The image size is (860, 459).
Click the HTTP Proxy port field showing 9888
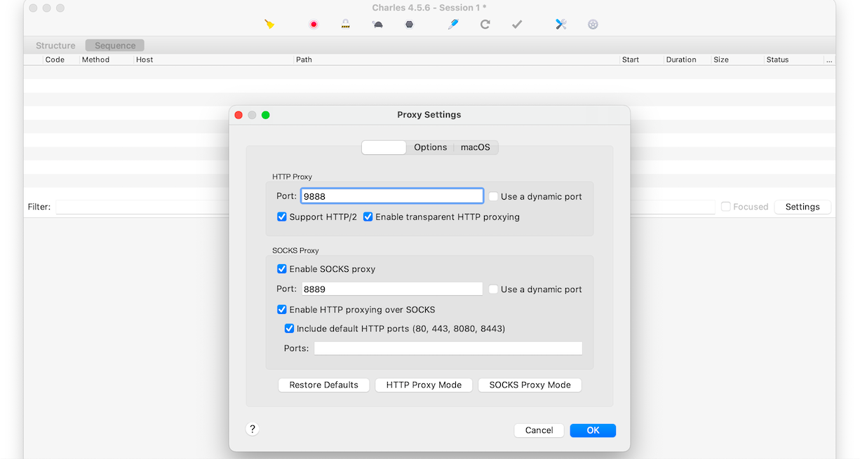[392, 197]
